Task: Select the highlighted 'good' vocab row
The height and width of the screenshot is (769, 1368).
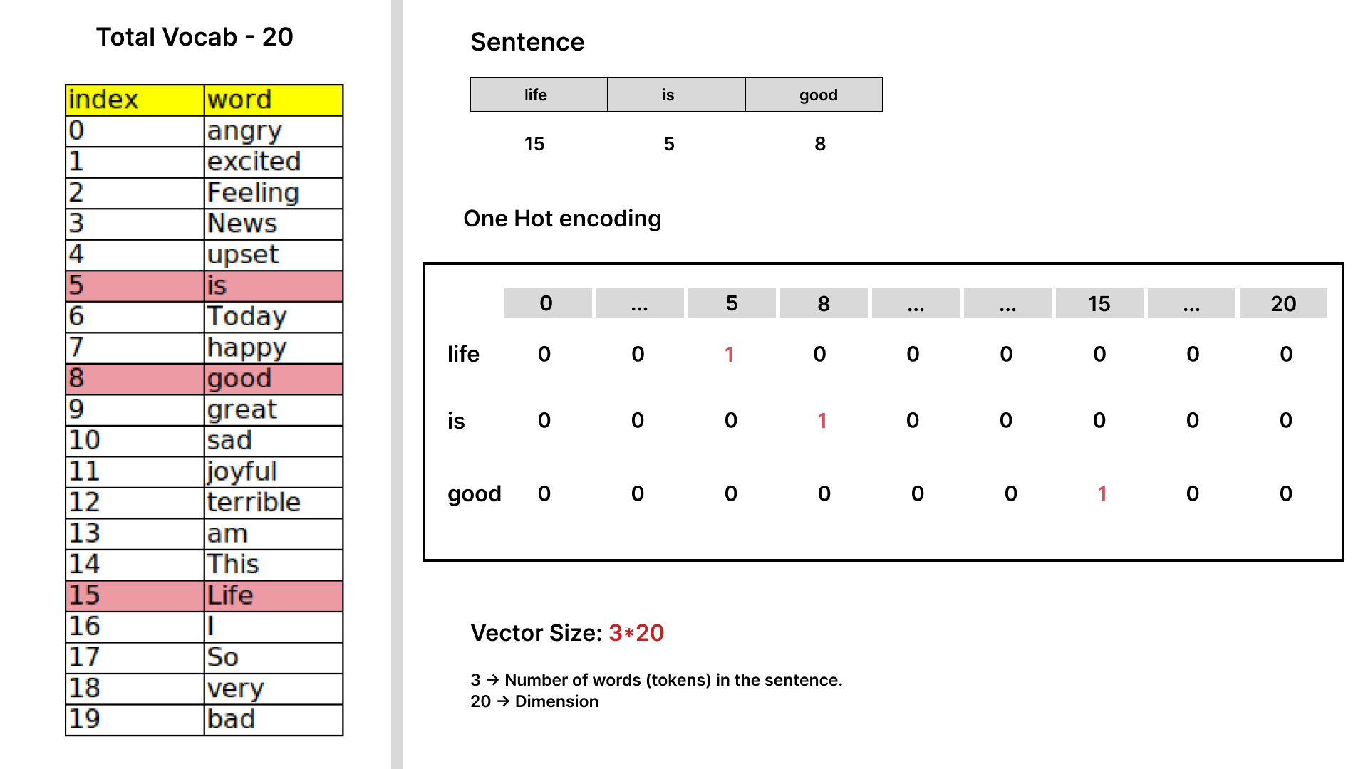Action: click(204, 379)
